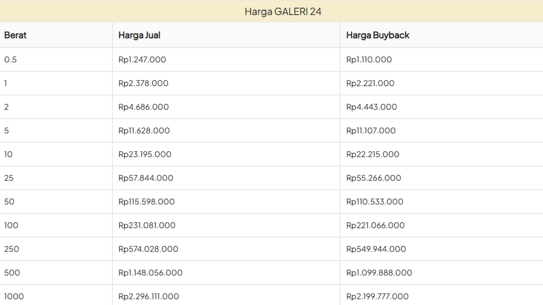Click the Berat column header
The width and height of the screenshot is (543, 305).
tap(15, 35)
